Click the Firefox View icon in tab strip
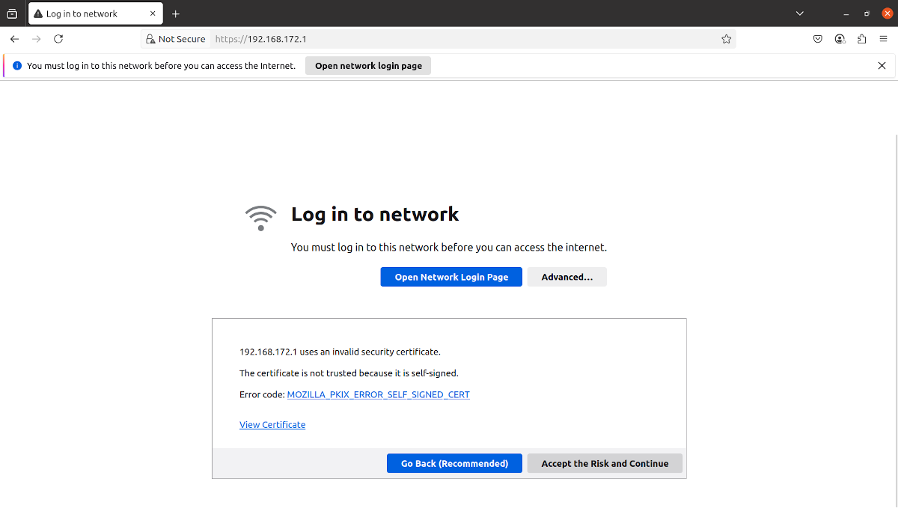 pos(12,13)
